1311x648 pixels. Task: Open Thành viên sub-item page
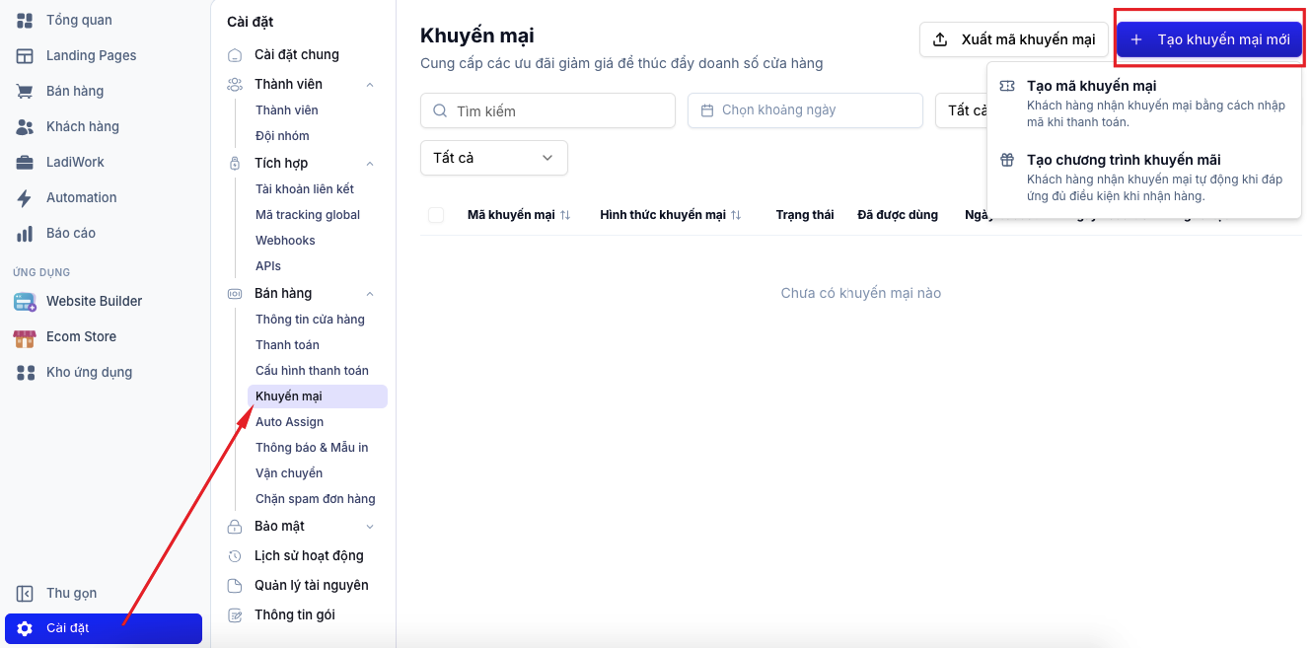pyautogui.click(x=287, y=109)
